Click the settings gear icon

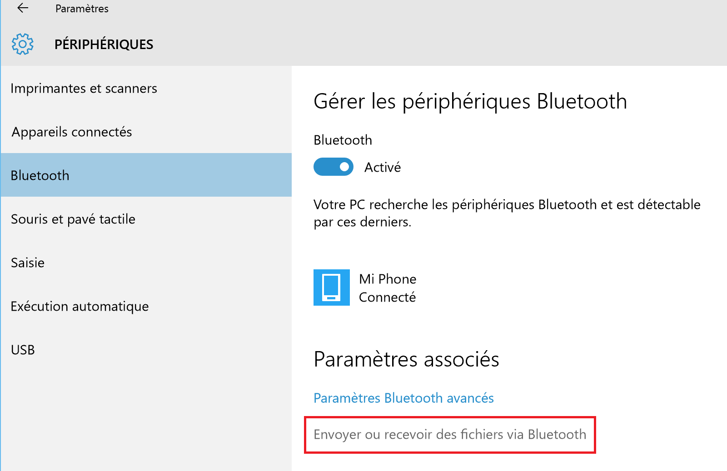(22, 44)
